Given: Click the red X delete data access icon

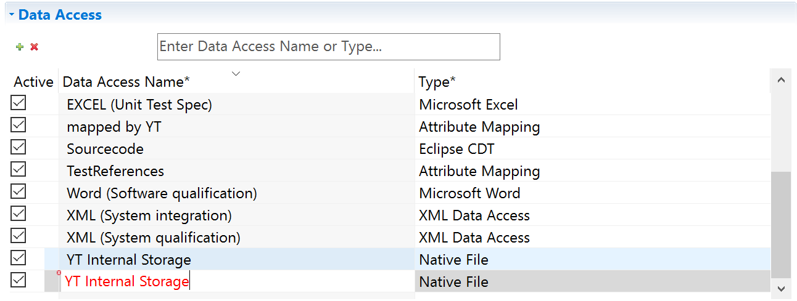Looking at the screenshot, I should tap(35, 47).
